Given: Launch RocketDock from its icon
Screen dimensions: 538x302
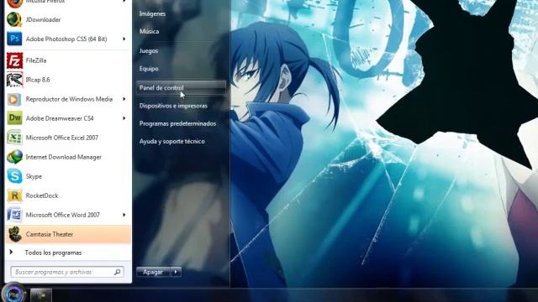Looking at the screenshot, I should coord(14,195).
